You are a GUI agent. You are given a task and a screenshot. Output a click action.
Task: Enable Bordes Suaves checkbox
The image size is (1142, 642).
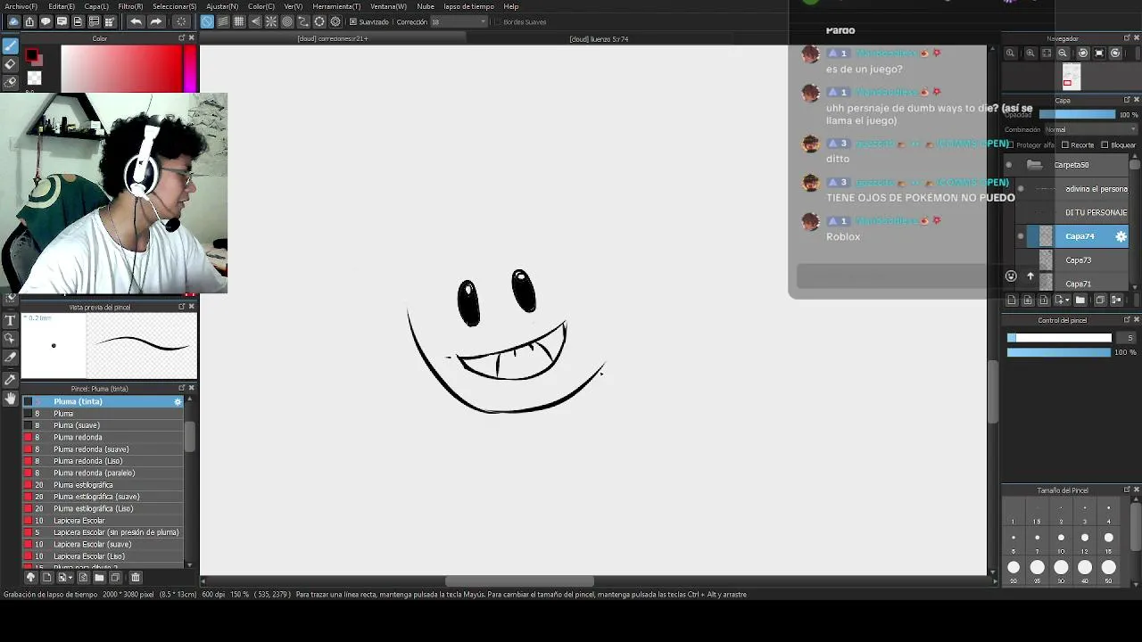click(498, 21)
